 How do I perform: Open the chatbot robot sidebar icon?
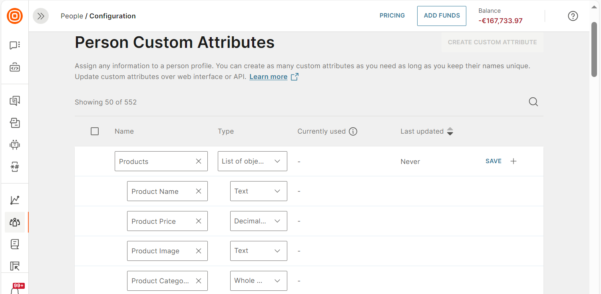tap(15, 144)
